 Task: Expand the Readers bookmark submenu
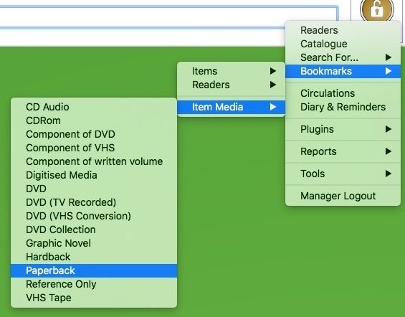point(231,85)
